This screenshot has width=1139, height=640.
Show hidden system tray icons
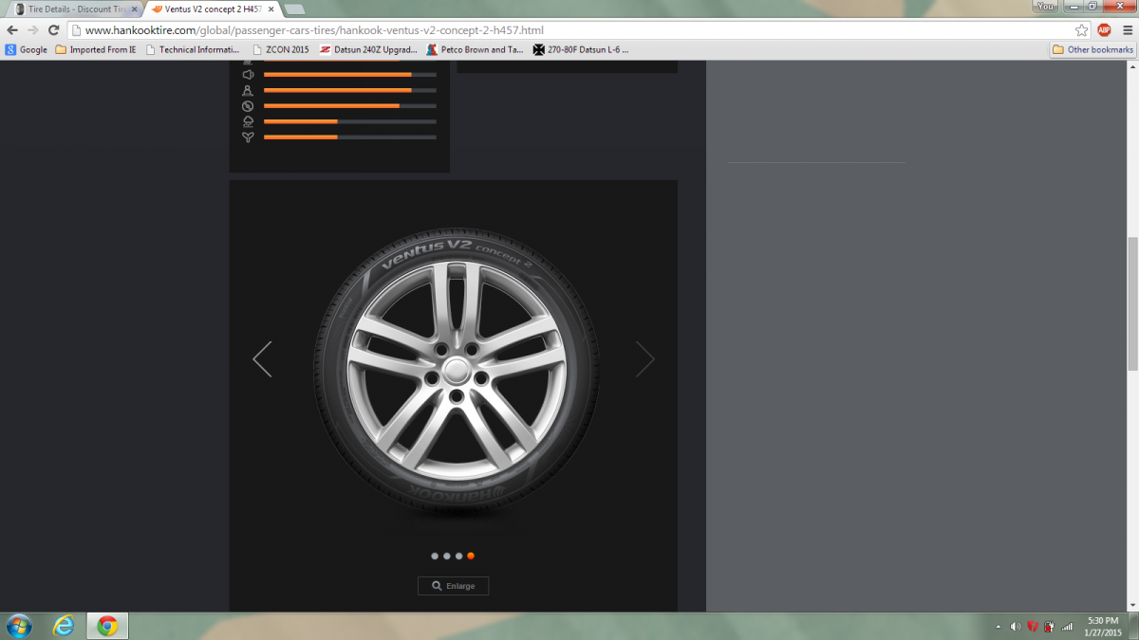click(x=998, y=627)
